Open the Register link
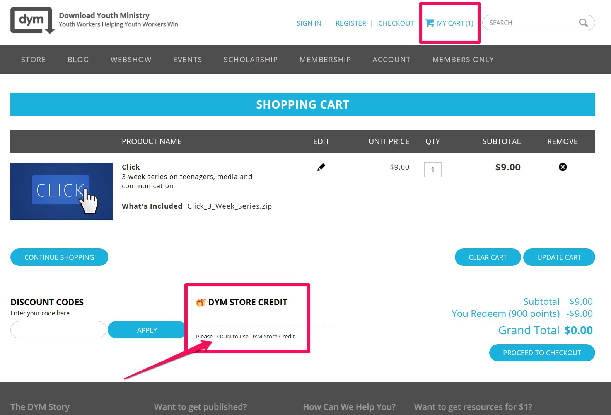The height and width of the screenshot is (415, 611). pyautogui.click(x=351, y=23)
